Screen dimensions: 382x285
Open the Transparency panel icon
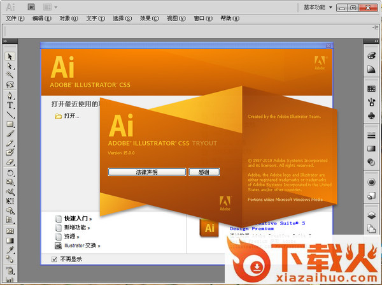click(x=371, y=162)
